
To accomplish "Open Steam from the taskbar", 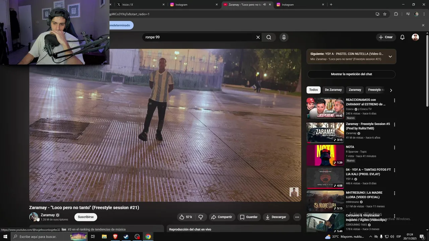I will click(x=126, y=237).
